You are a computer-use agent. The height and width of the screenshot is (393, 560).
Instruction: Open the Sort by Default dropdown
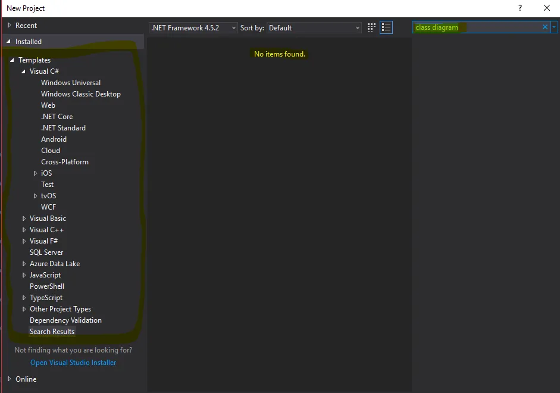click(x=314, y=28)
